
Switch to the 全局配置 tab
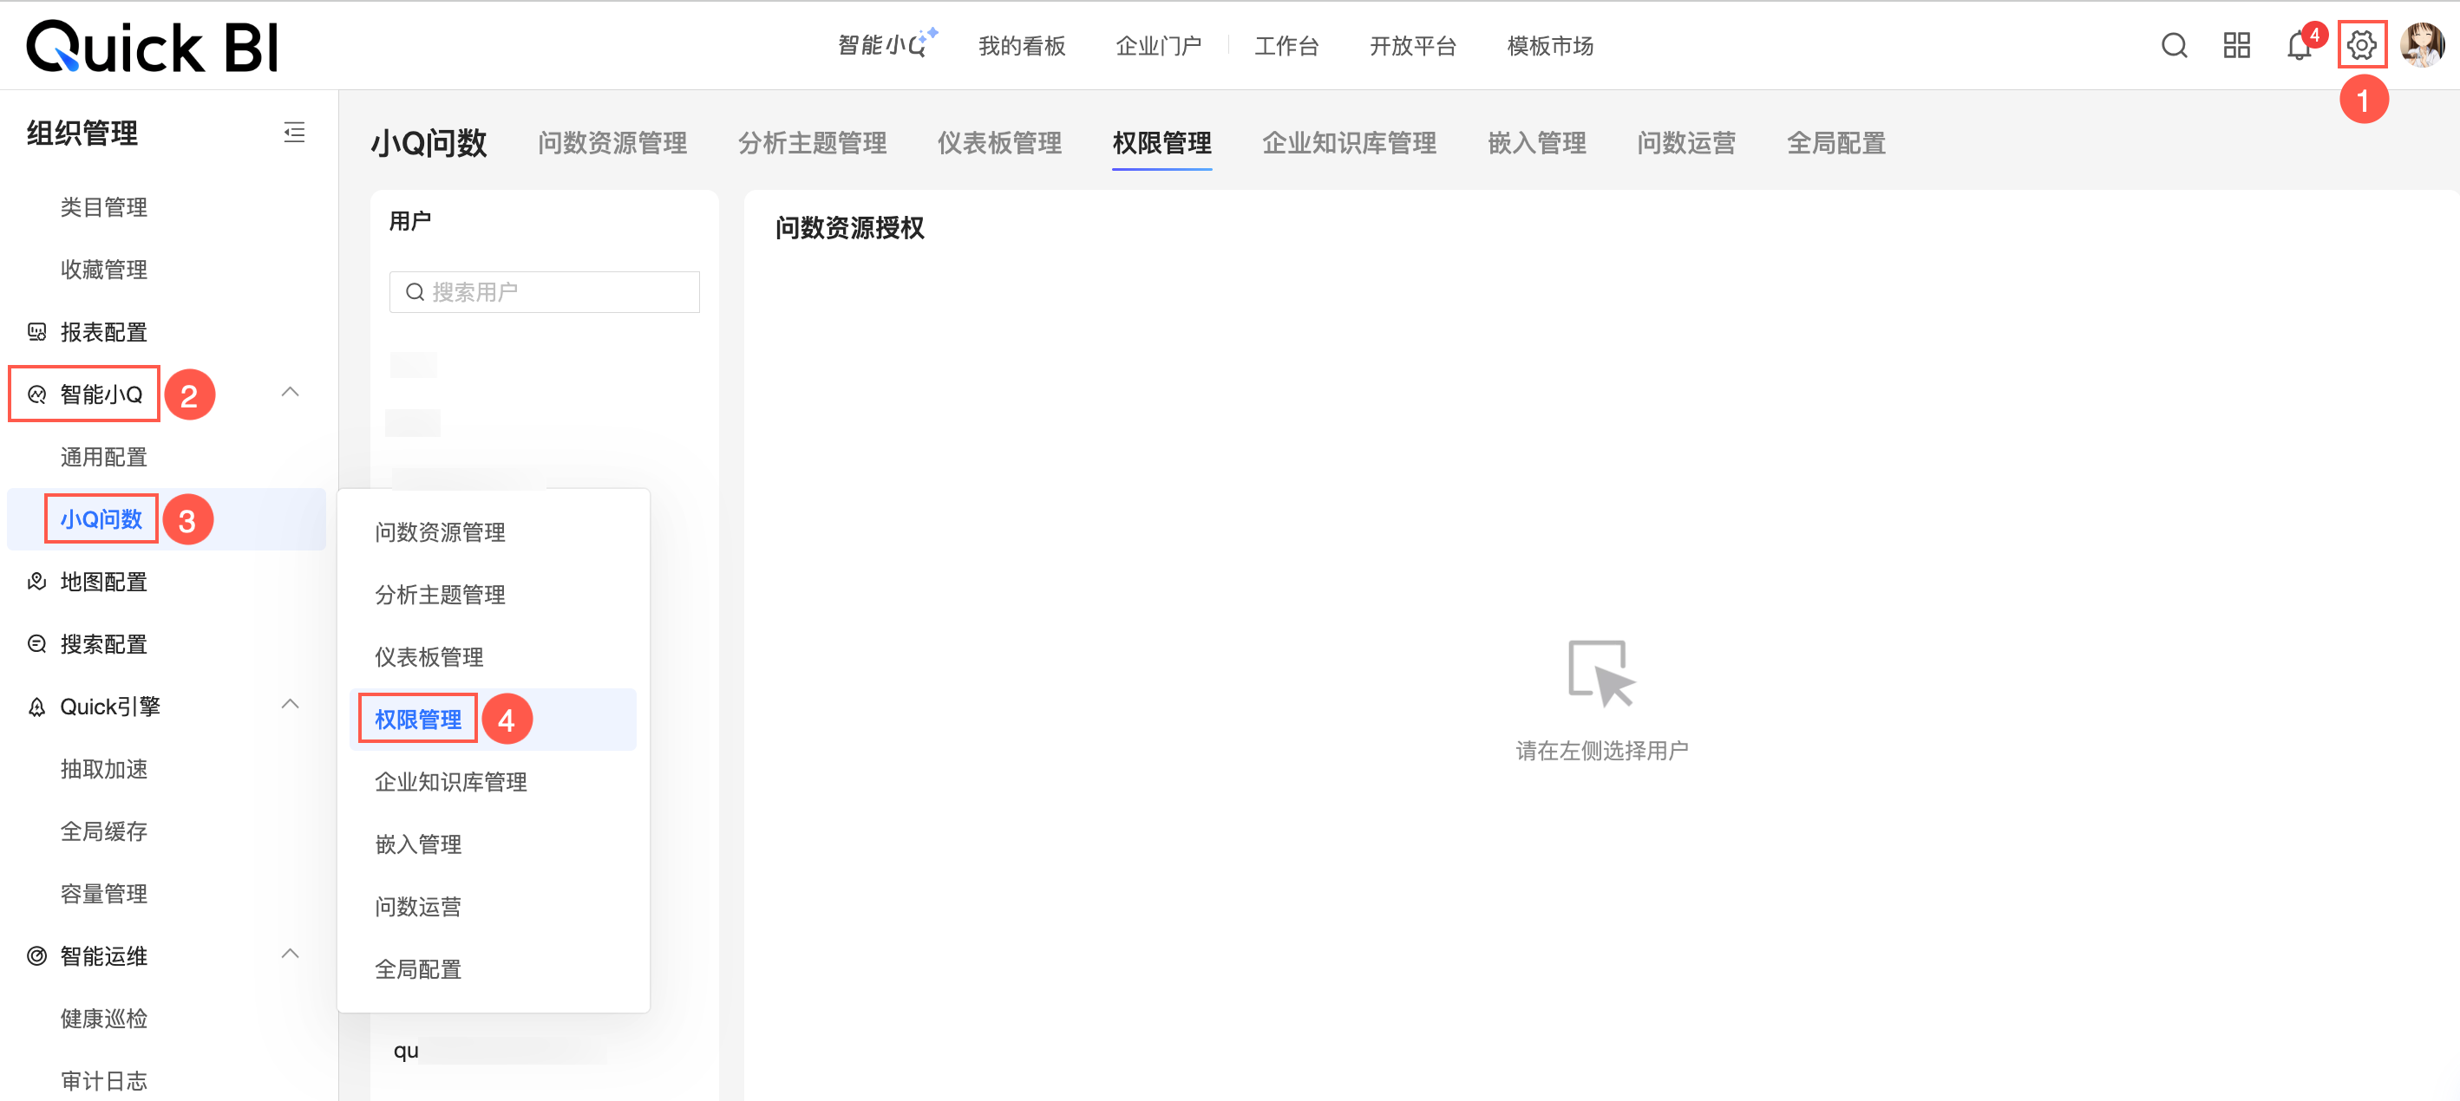tap(1835, 143)
